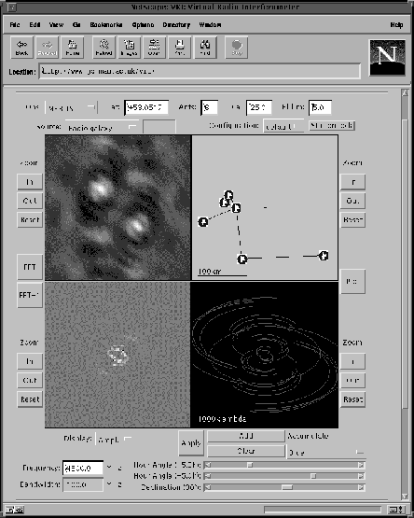Open the Source Radio galaxy dropdown
The height and width of the screenshot is (518, 414).
pyautogui.click(x=102, y=128)
